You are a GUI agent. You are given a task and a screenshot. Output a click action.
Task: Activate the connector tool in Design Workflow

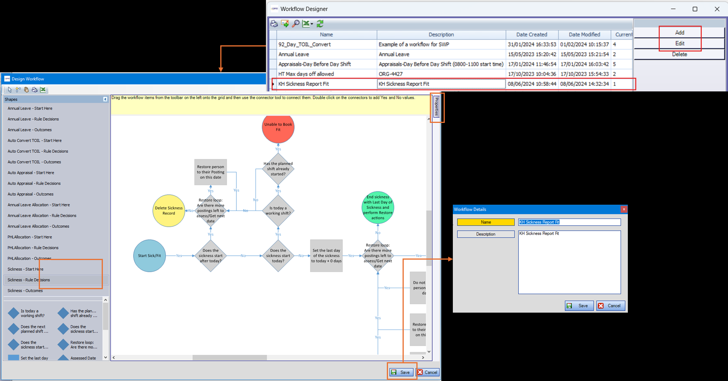tap(18, 90)
